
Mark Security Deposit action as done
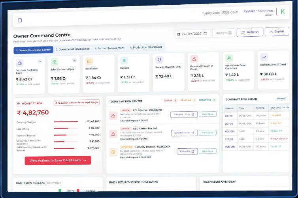coord(207,151)
